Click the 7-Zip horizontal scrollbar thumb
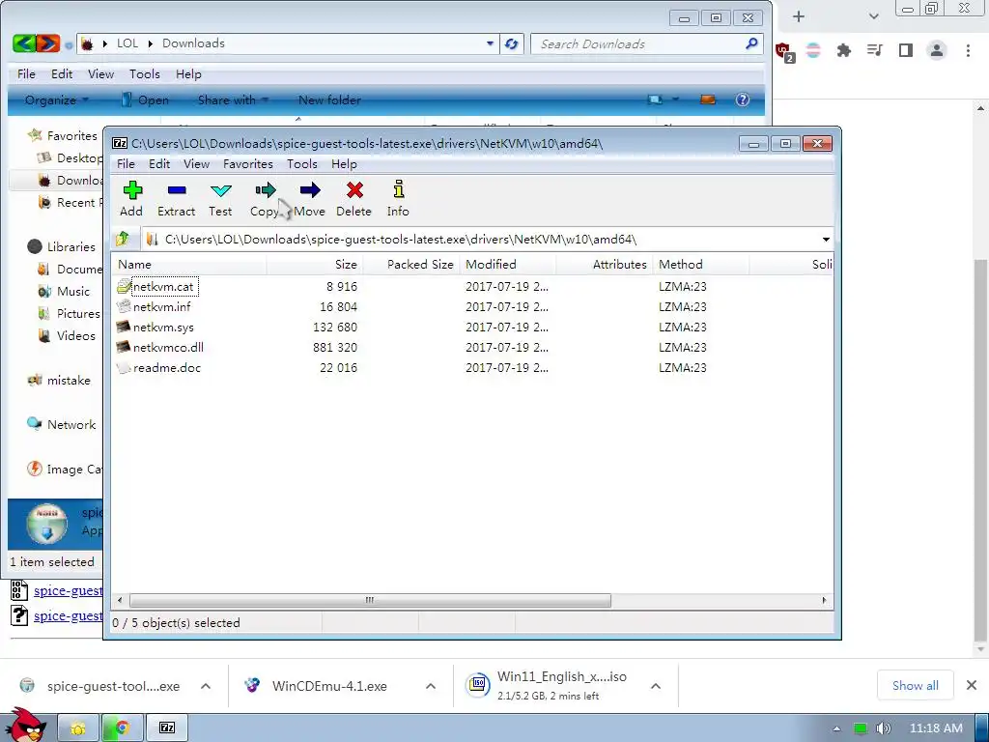This screenshot has width=989, height=742. tap(370, 600)
